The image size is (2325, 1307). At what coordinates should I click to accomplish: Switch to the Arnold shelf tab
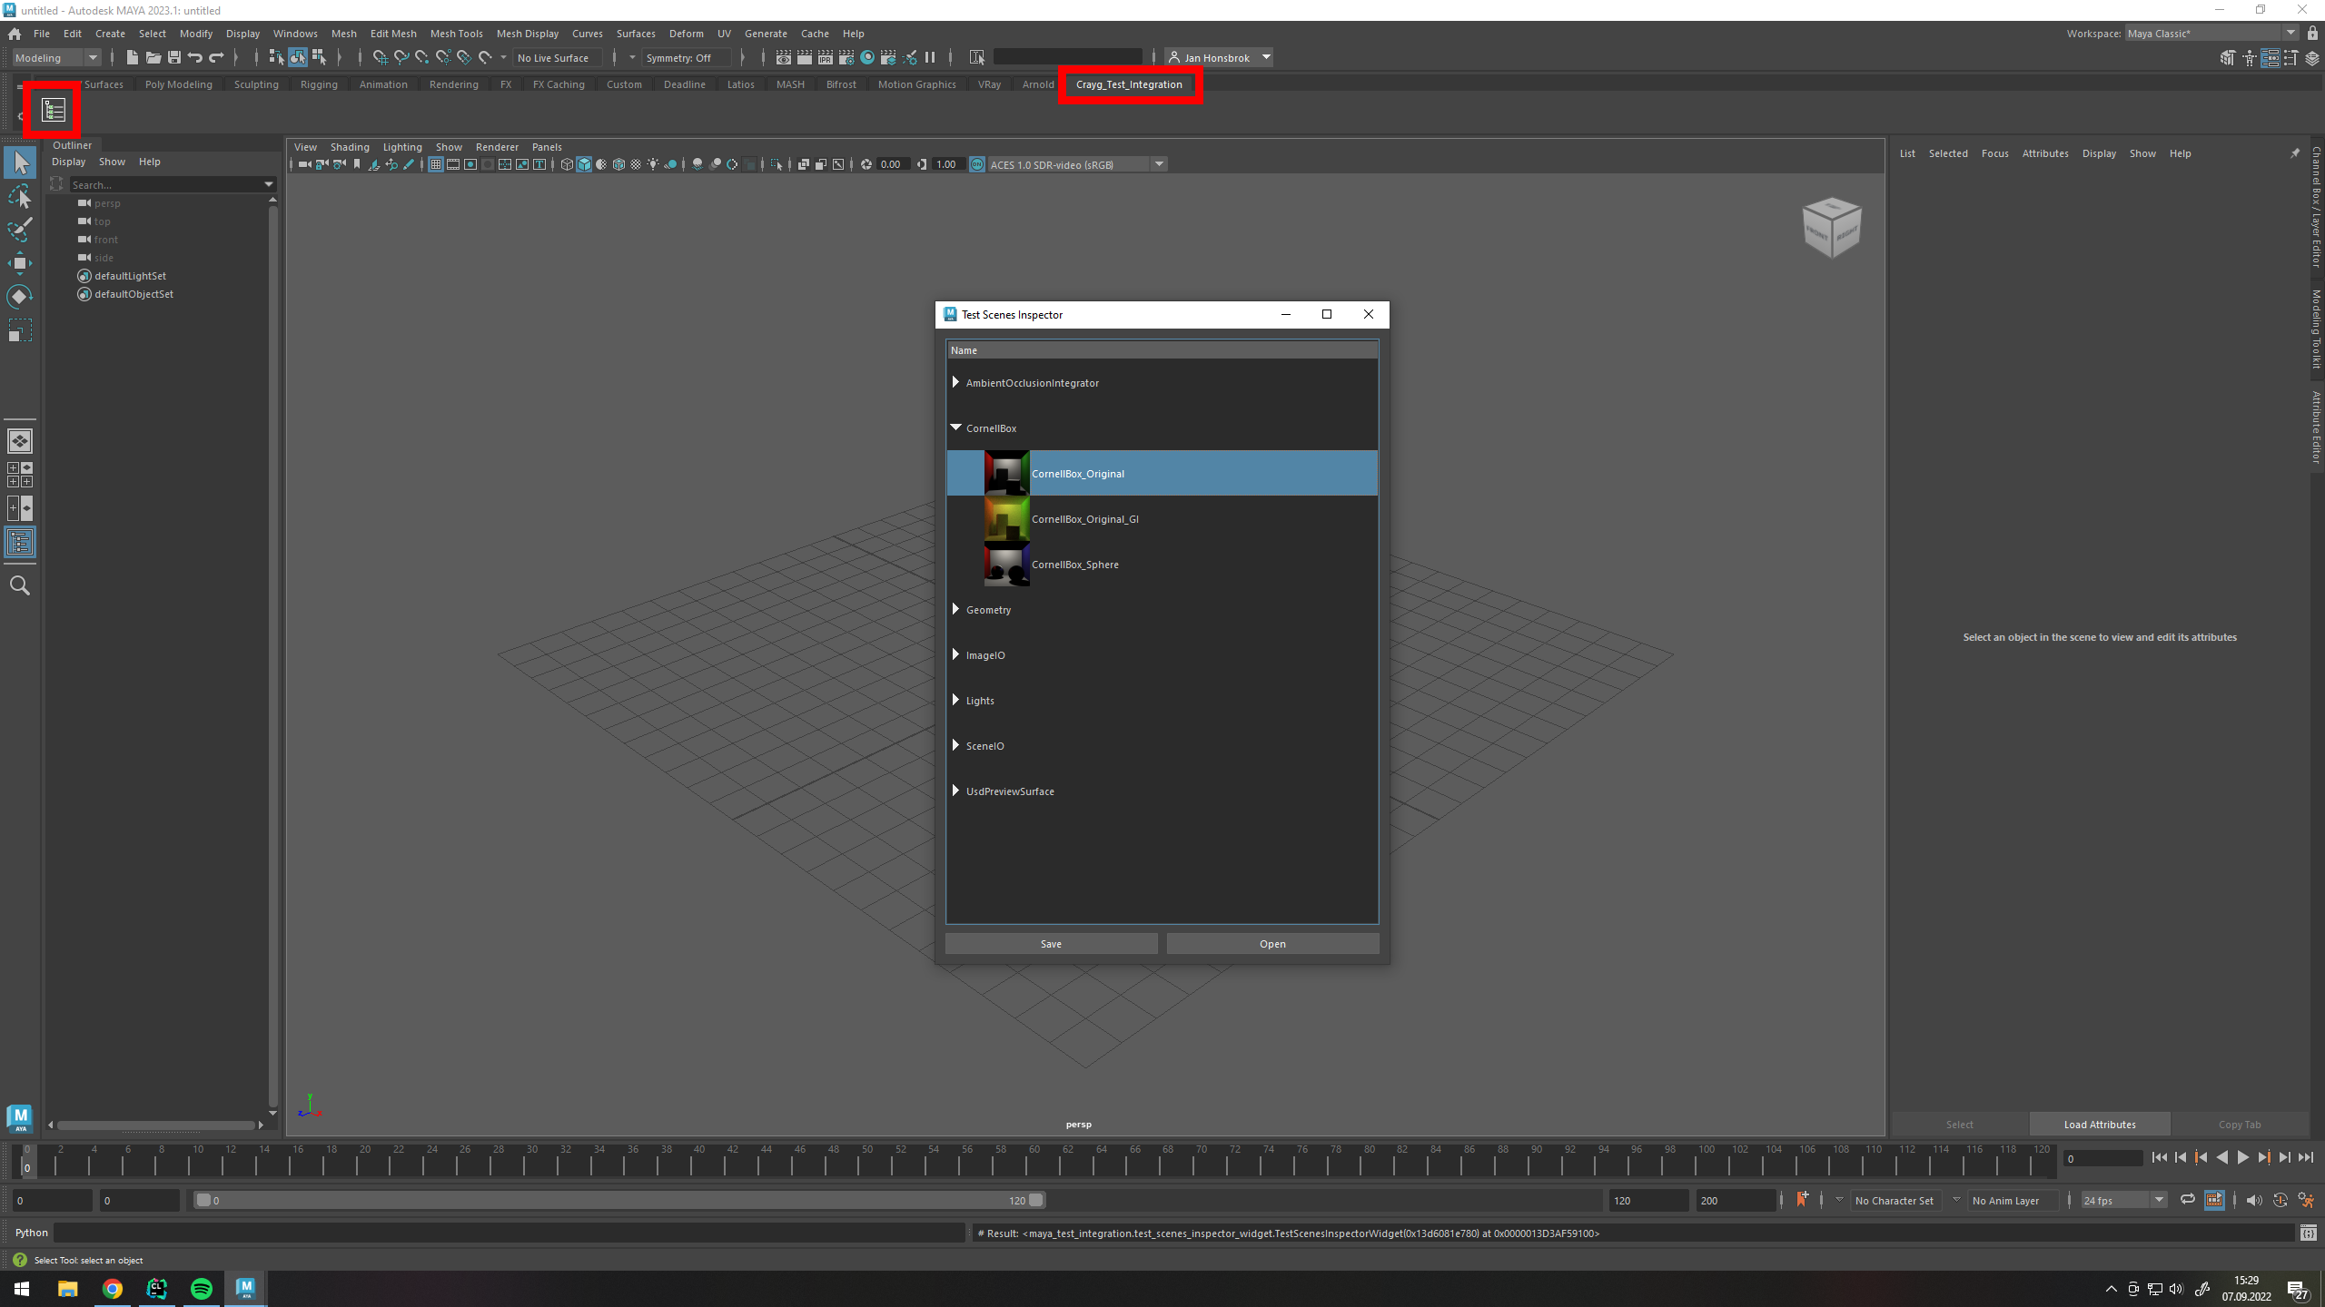click(1037, 84)
